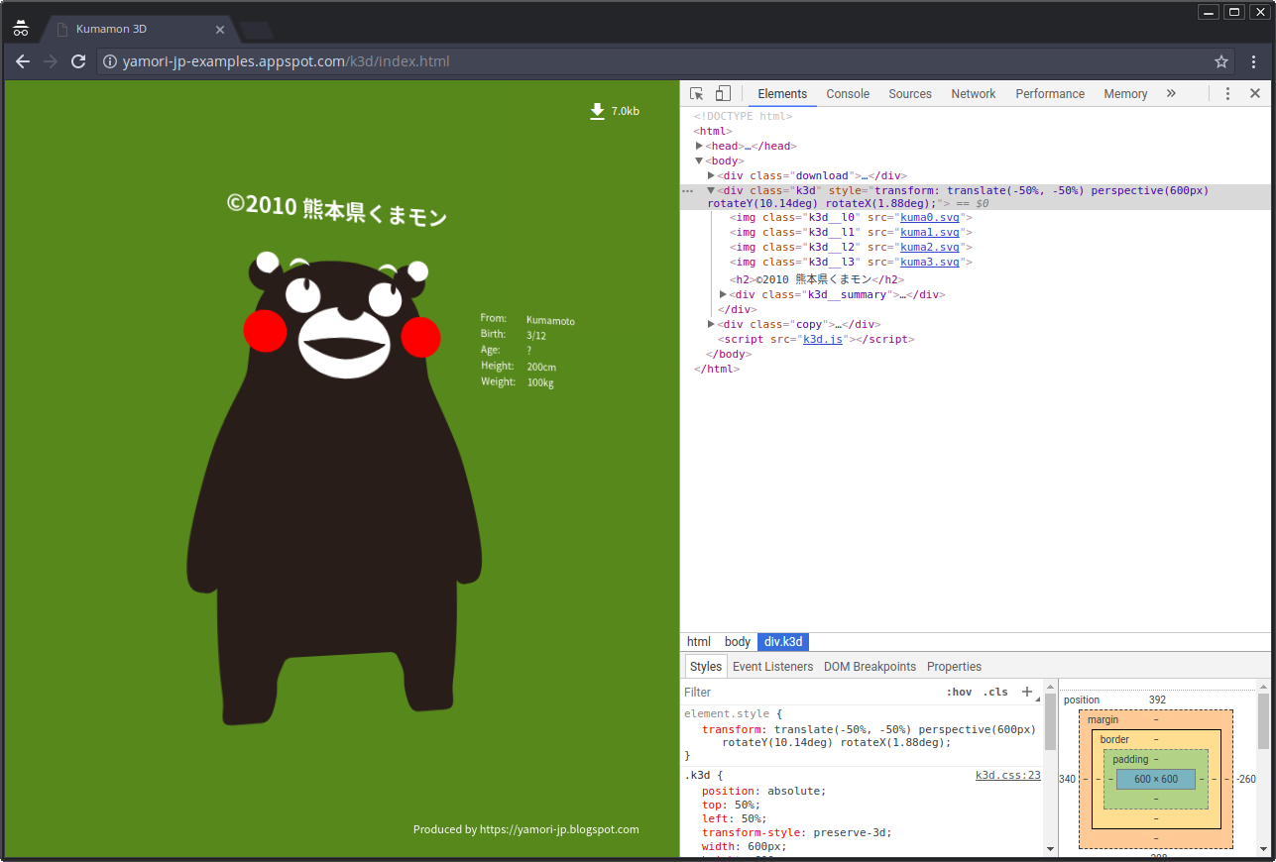
Task: Expand the div class copy node
Action: tap(711, 324)
